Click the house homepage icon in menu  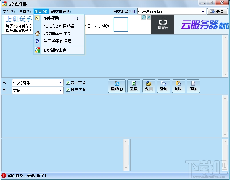pyautogui.click(x=37, y=34)
